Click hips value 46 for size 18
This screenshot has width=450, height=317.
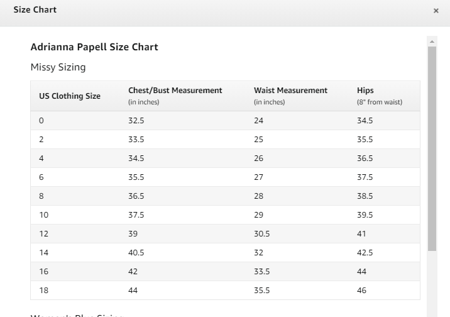pyautogui.click(x=361, y=291)
